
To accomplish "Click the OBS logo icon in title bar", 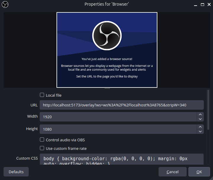I will point(5,4).
